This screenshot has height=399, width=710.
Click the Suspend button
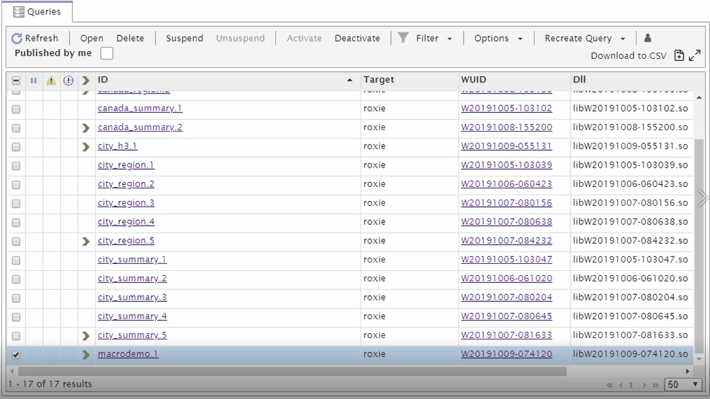(184, 39)
